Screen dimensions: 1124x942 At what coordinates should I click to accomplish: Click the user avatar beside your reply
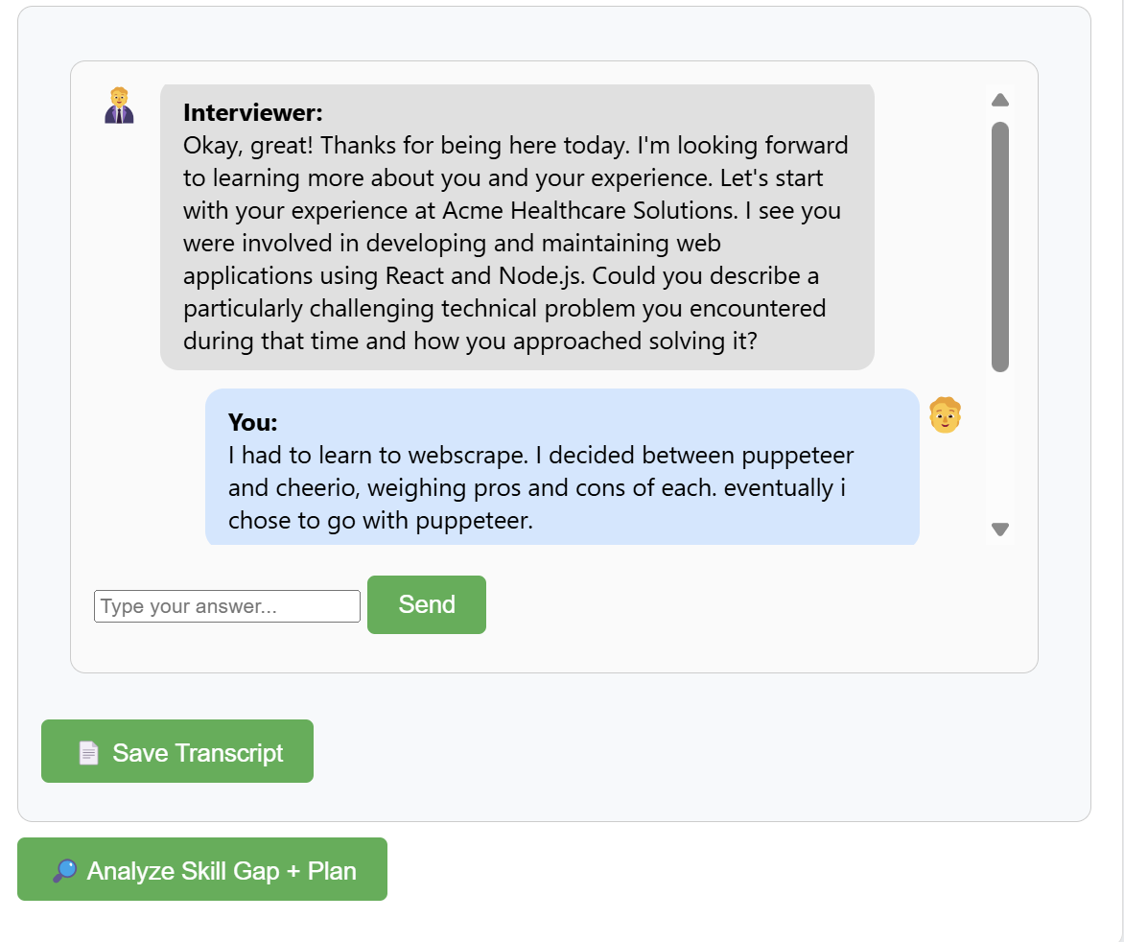click(x=945, y=415)
